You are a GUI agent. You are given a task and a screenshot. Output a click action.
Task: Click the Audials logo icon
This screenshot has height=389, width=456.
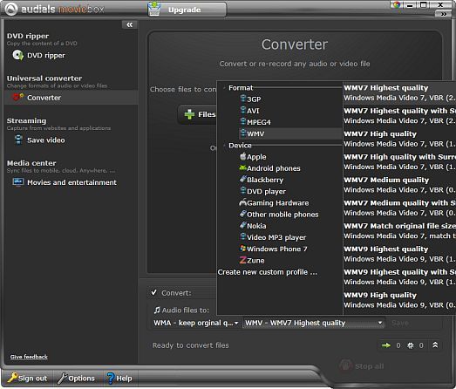11,9
